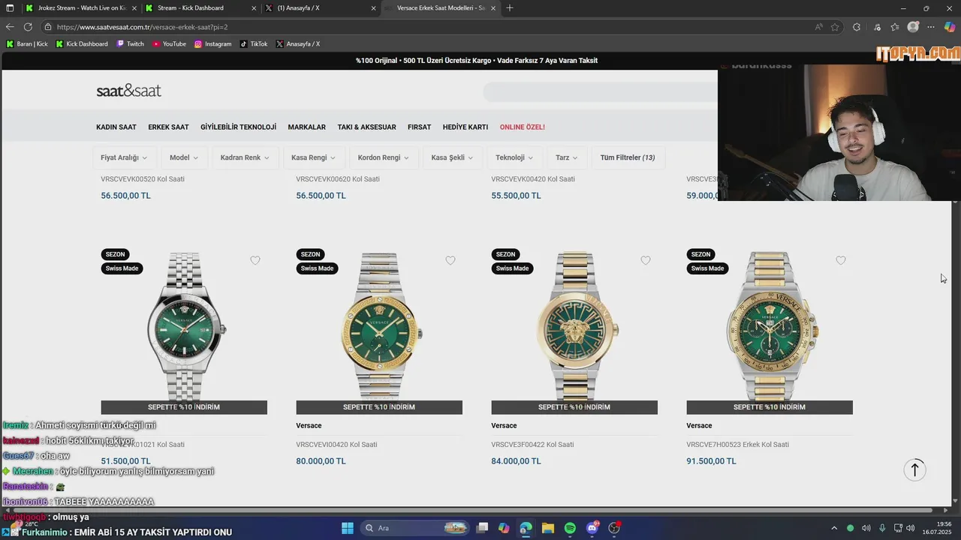Open TAKI & AKSESUAR menu
This screenshot has height=540, width=961.
tap(366, 127)
